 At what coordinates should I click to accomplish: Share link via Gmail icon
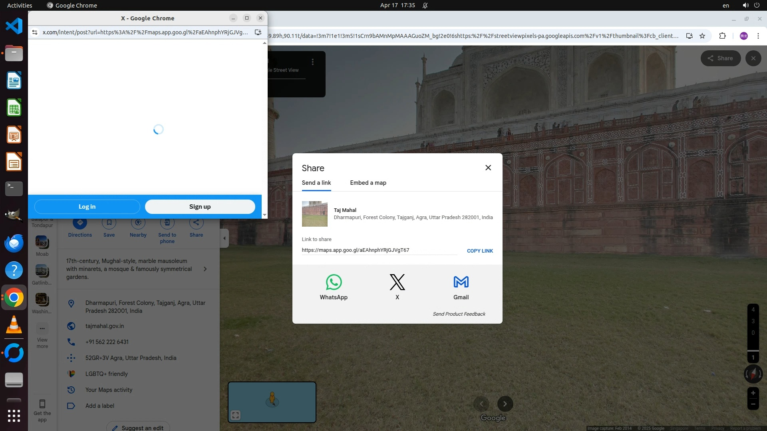(x=461, y=283)
